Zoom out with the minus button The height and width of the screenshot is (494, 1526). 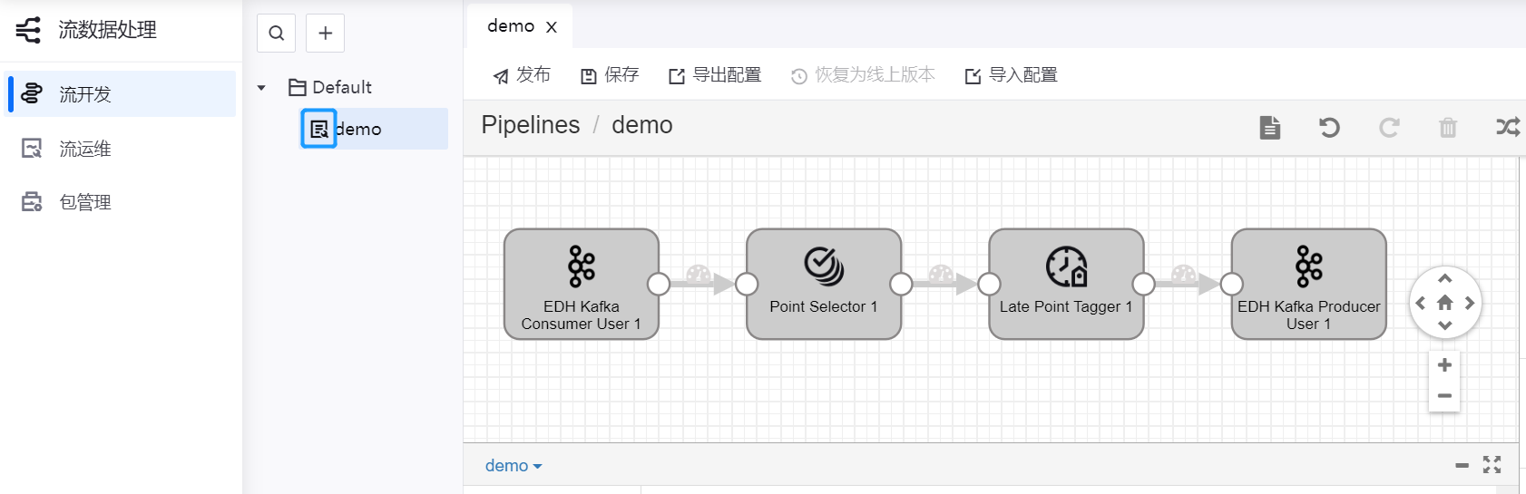pos(1444,396)
